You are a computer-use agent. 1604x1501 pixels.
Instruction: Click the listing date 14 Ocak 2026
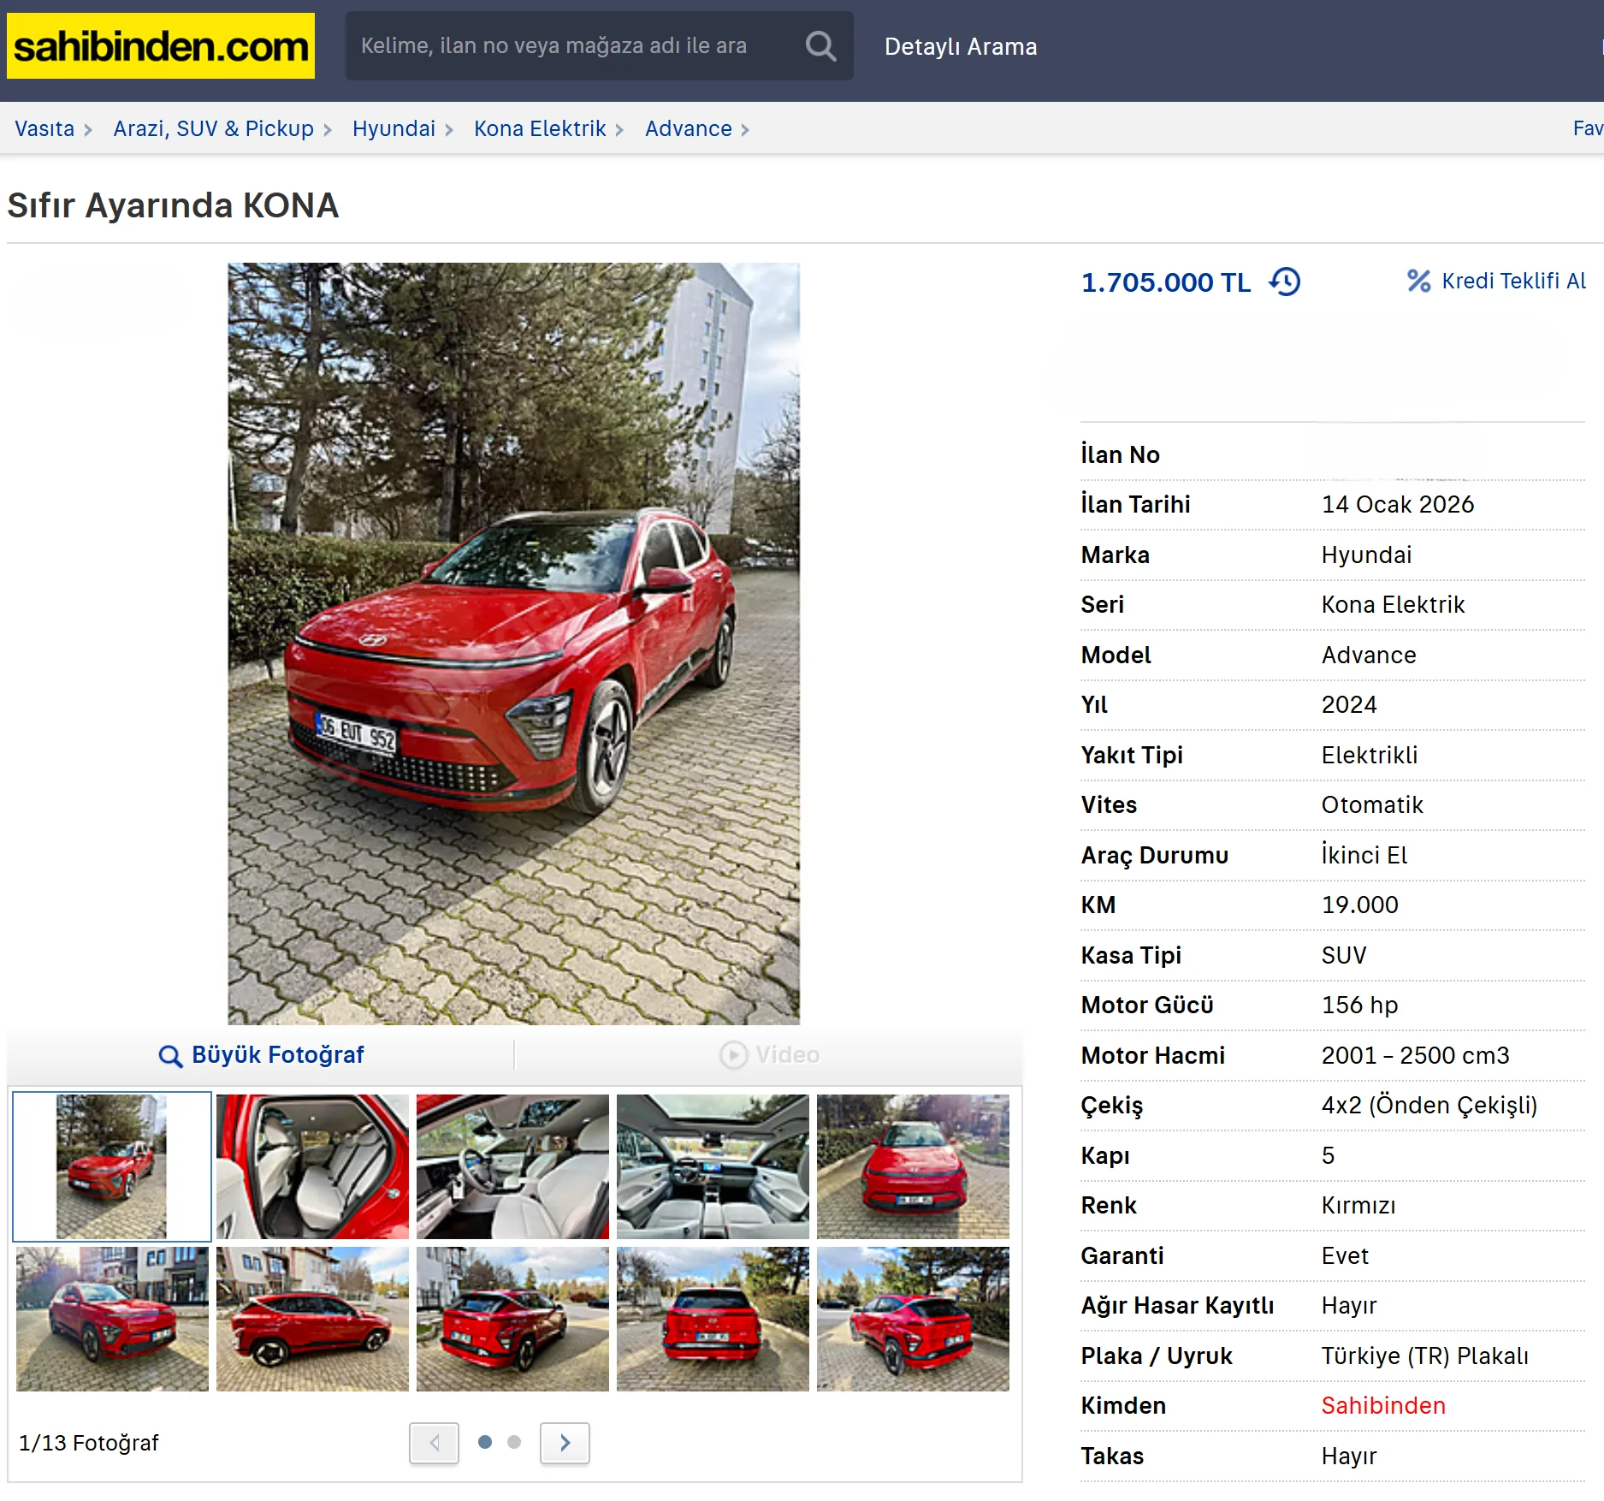pos(1398,505)
